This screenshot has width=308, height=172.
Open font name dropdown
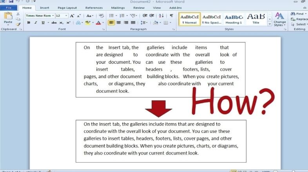pos(53,16)
